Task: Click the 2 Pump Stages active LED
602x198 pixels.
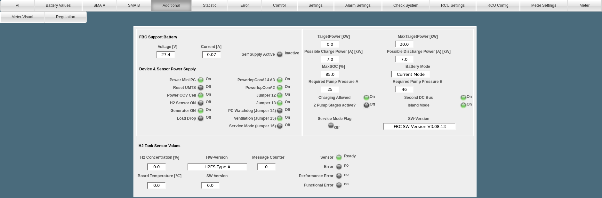Action: [366, 105]
